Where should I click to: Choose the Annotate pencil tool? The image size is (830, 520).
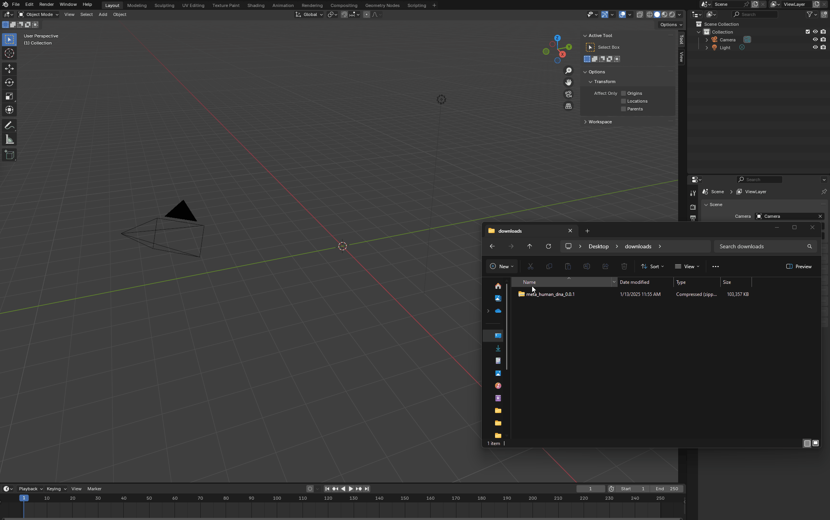(x=9, y=126)
